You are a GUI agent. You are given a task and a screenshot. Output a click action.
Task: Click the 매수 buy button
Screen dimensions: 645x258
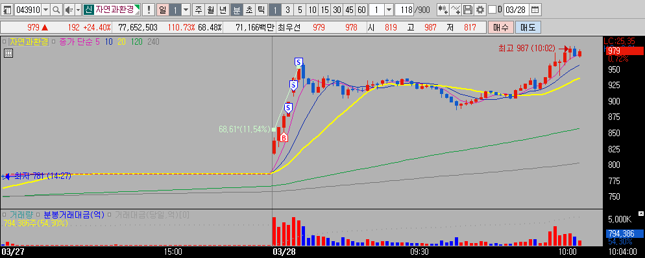(x=500, y=27)
